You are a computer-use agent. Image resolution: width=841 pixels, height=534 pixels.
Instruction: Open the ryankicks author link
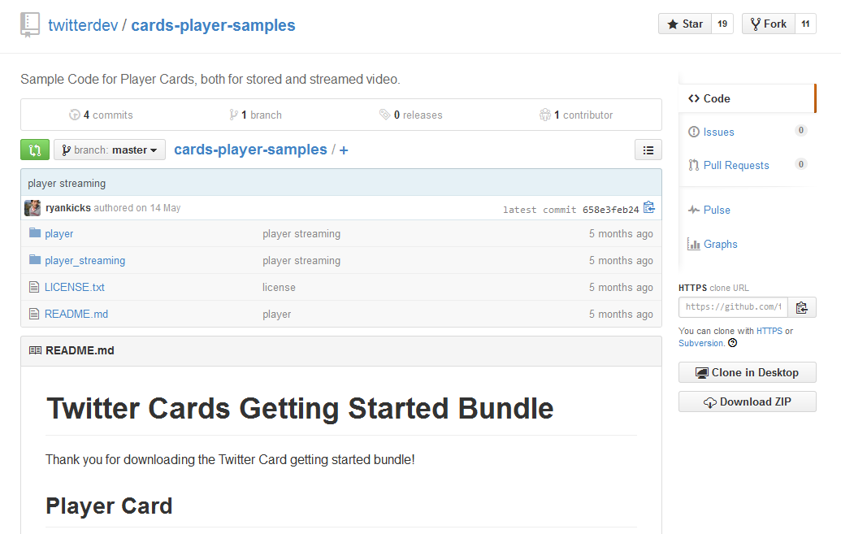[68, 208]
